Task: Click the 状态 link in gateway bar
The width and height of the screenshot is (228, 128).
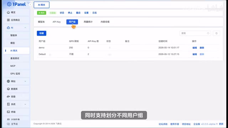Action: [62, 13]
